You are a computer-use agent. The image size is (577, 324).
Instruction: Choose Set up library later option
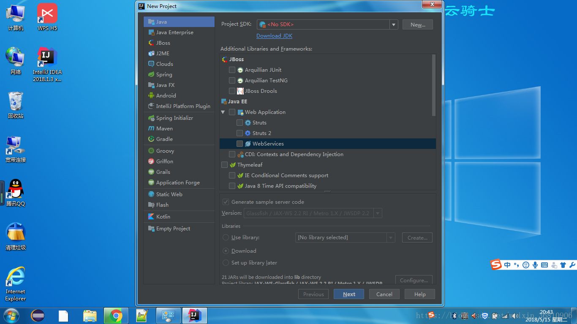[226, 263]
